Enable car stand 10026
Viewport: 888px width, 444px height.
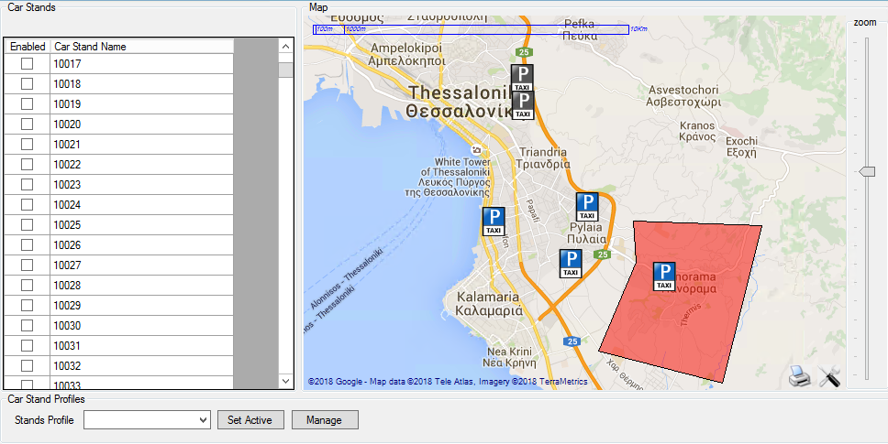pyautogui.click(x=27, y=245)
